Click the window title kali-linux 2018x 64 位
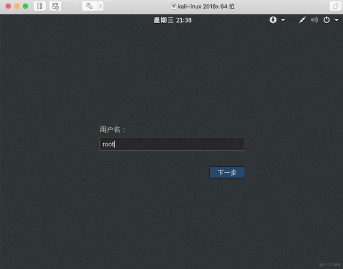 coord(206,6)
